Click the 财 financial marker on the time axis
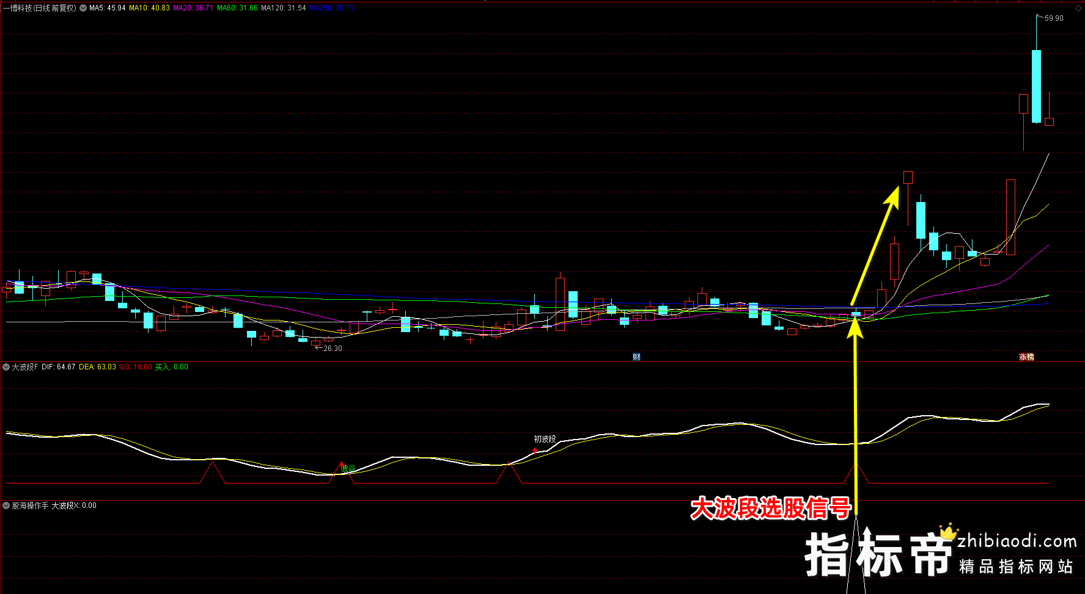The image size is (1085, 594). point(636,357)
